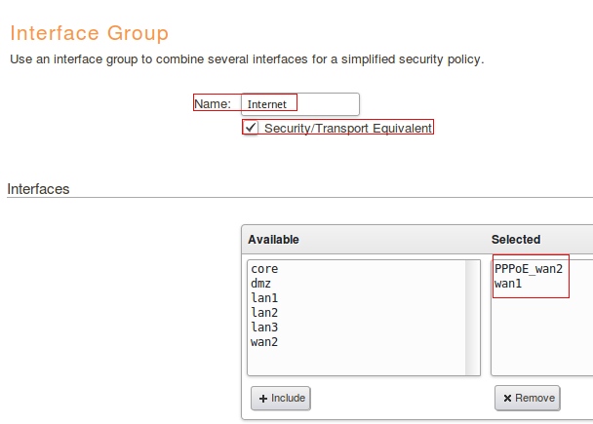Select core in the Available list
Viewport: 593px width, 424px height.
pos(264,268)
